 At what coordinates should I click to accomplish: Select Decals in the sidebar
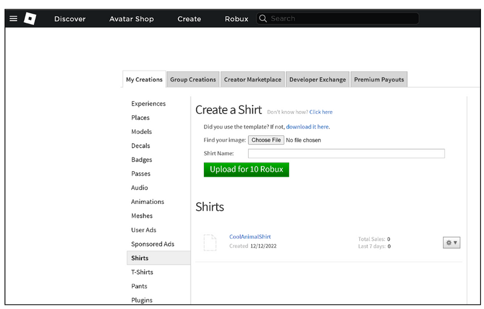pos(140,146)
